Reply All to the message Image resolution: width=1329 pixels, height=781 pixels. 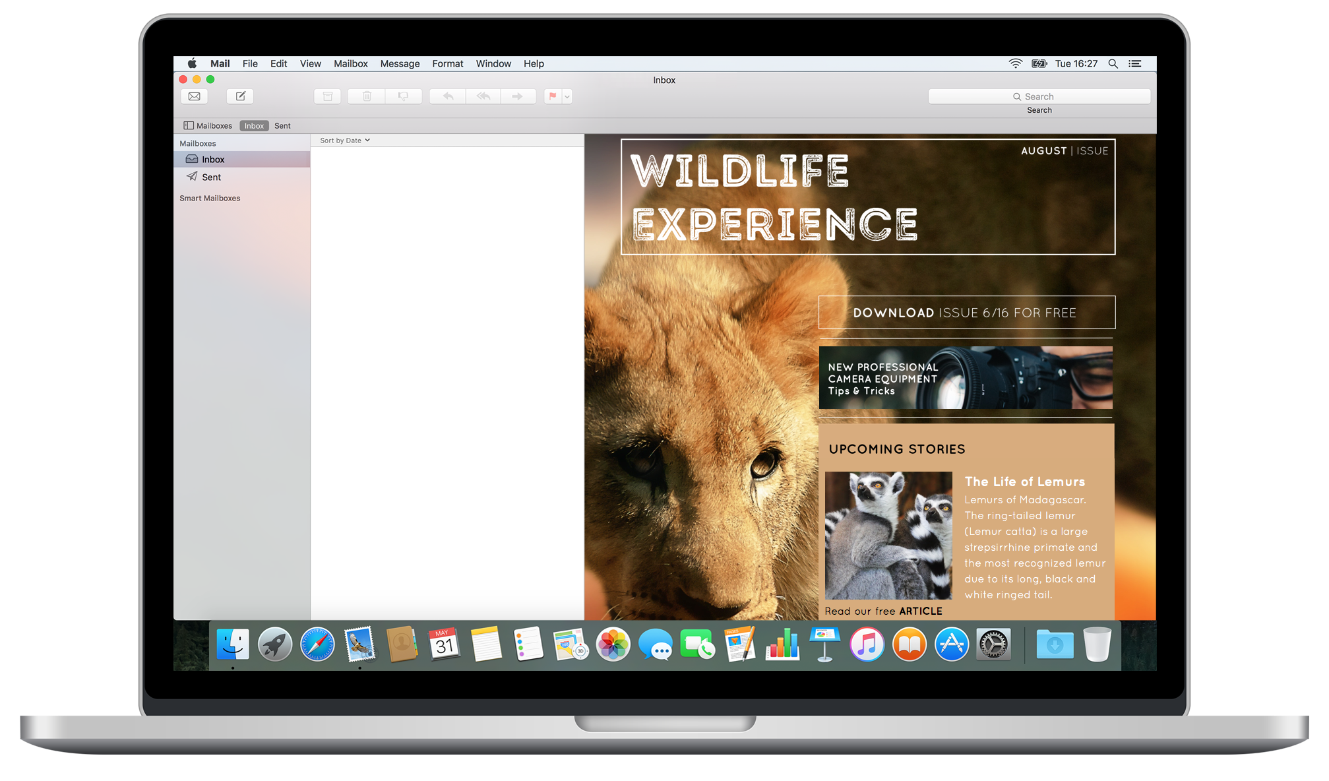pyautogui.click(x=483, y=96)
